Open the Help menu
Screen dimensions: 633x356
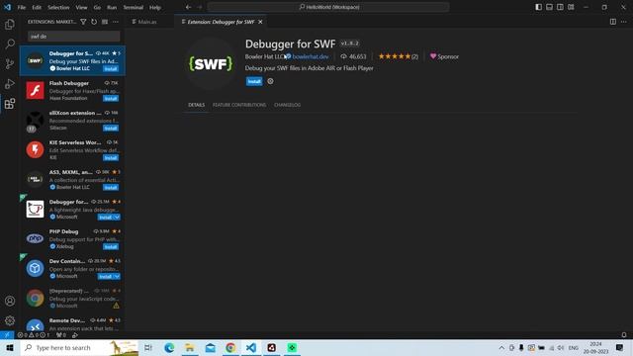click(x=155, y=7)
